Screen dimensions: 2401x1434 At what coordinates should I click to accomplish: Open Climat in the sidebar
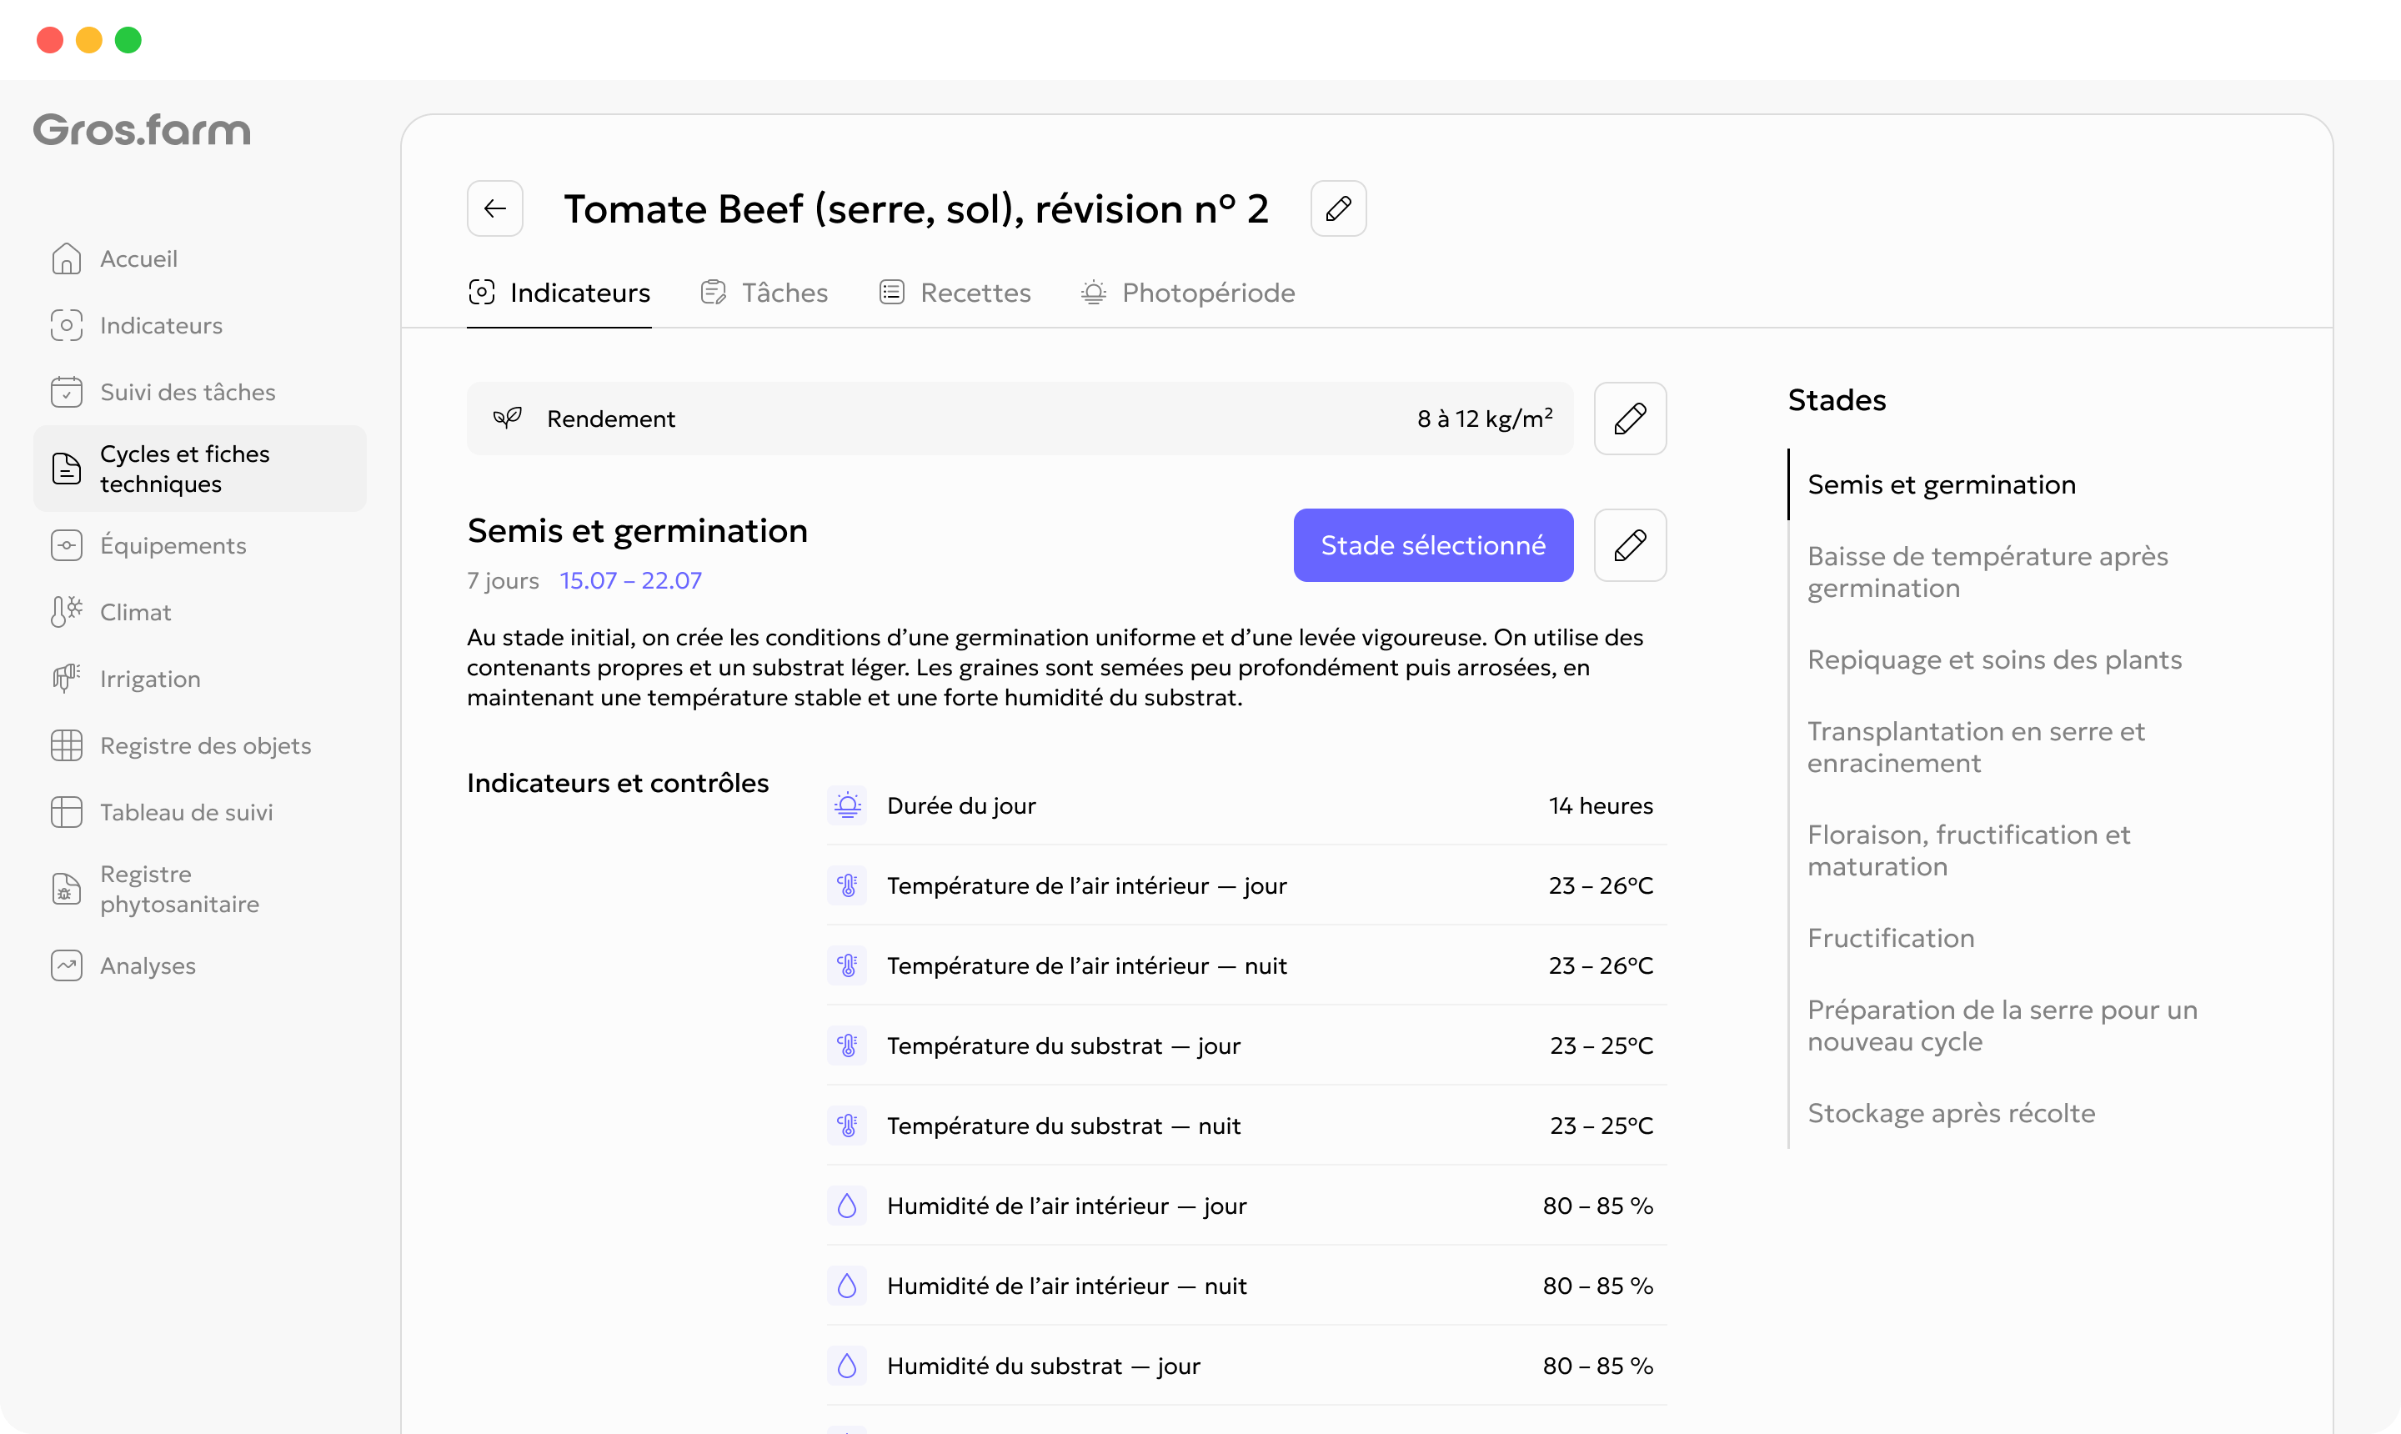200,613
